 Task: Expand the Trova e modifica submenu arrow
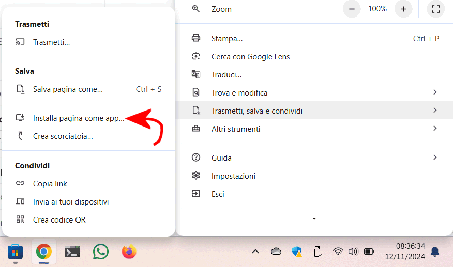[x=435, y=92]
